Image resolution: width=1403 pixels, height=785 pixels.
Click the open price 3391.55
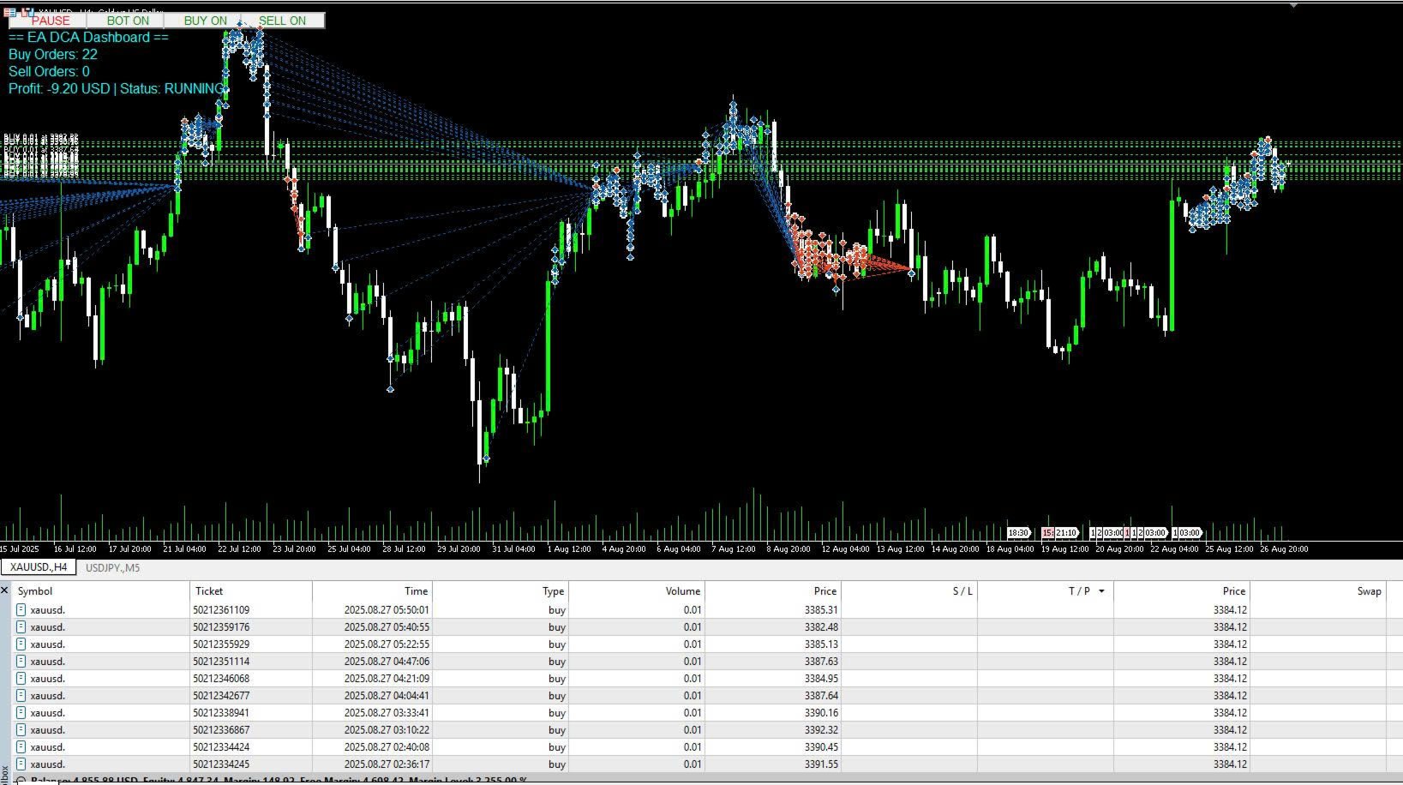tap(821, 764)
